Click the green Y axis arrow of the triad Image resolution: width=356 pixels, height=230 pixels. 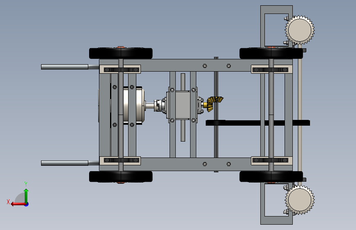coord(26,196)
